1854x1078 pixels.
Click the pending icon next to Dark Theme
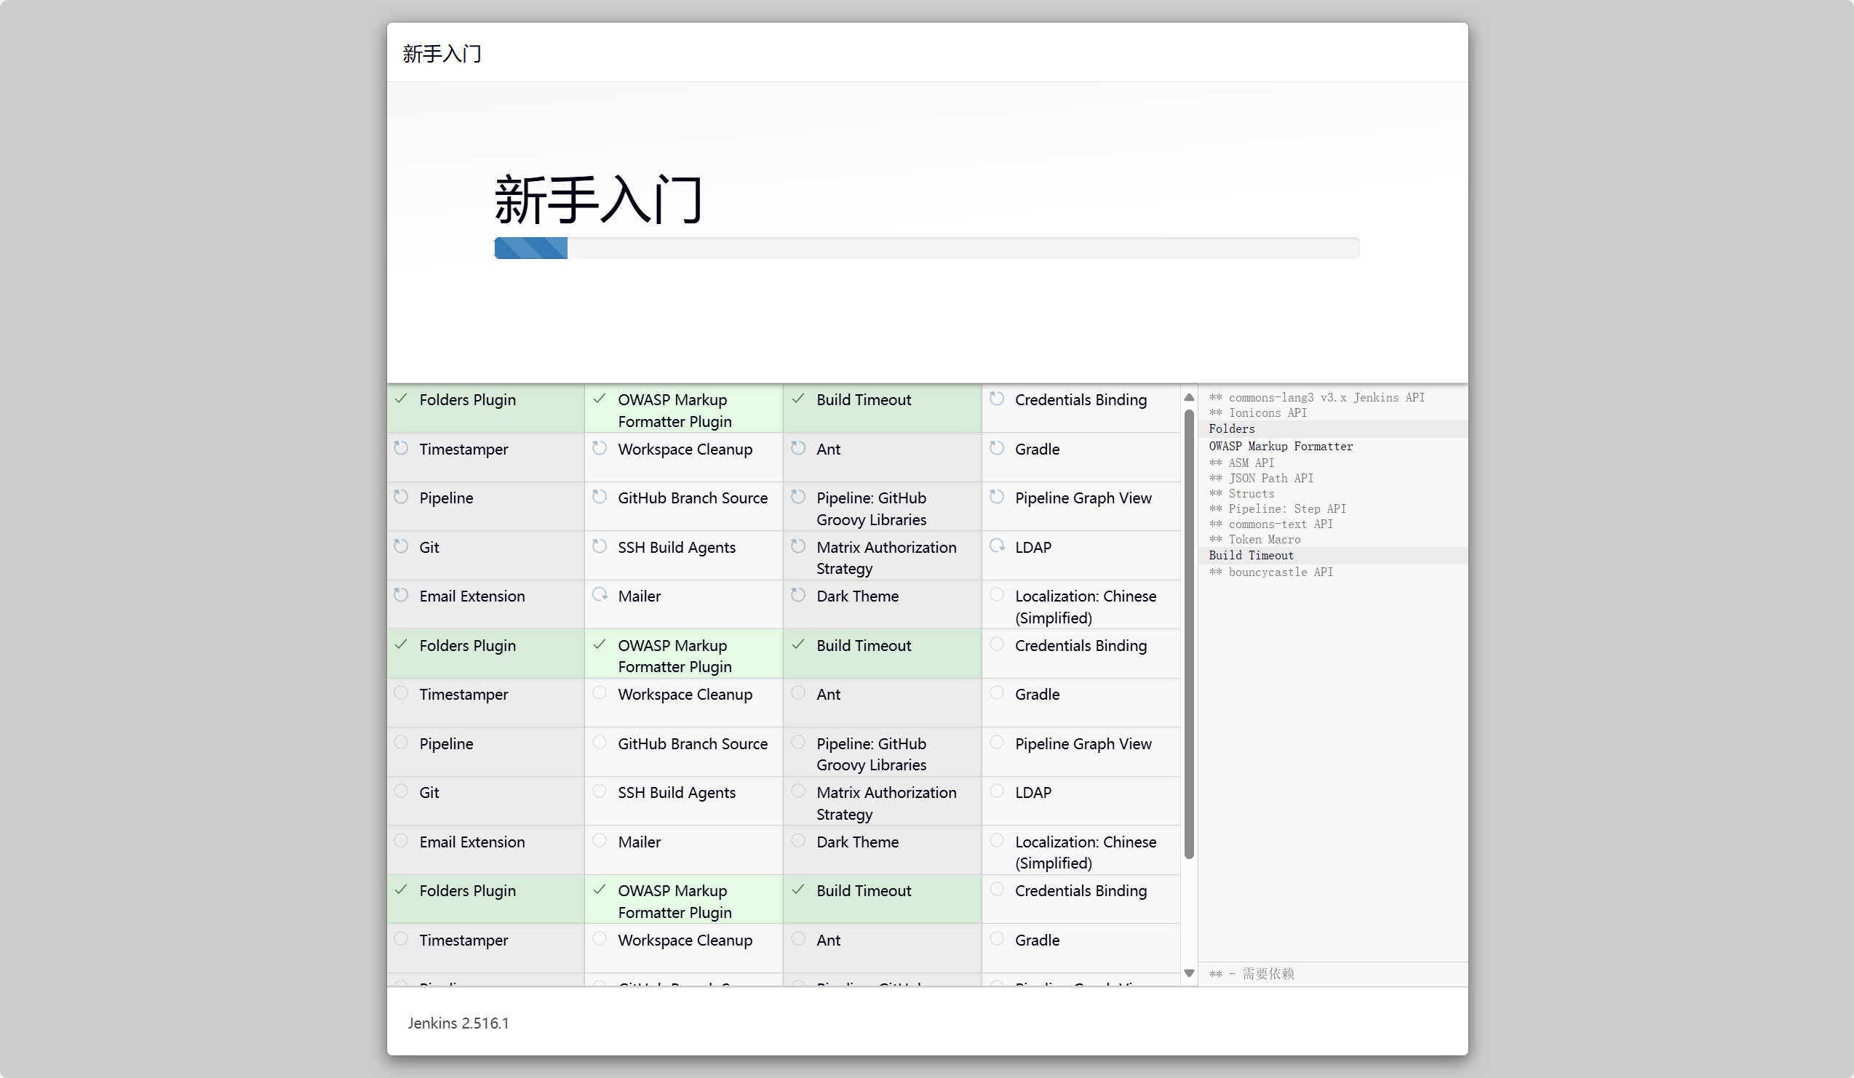click(798, 595)
